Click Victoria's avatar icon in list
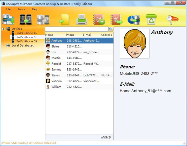Image resolution: width=187 pixels, height=146 pixels. (48, 81)
